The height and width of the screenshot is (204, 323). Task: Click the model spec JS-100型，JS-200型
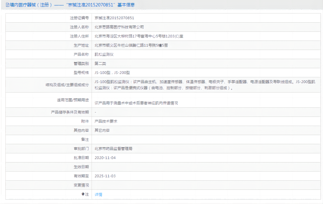pos(112,73)
